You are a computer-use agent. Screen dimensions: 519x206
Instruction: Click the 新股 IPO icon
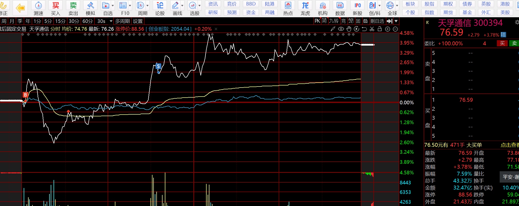coord(358,5)
